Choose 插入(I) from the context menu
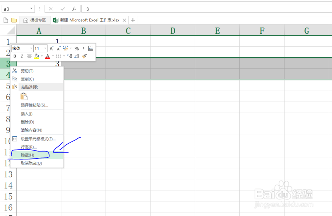Viewport: 332px width, 216px height. point(37,114)
